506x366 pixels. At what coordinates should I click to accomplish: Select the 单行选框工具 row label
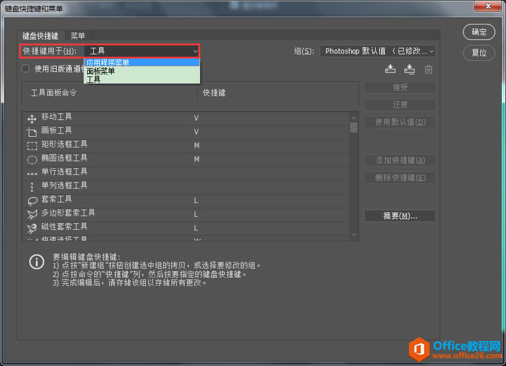tap(64, 171)
